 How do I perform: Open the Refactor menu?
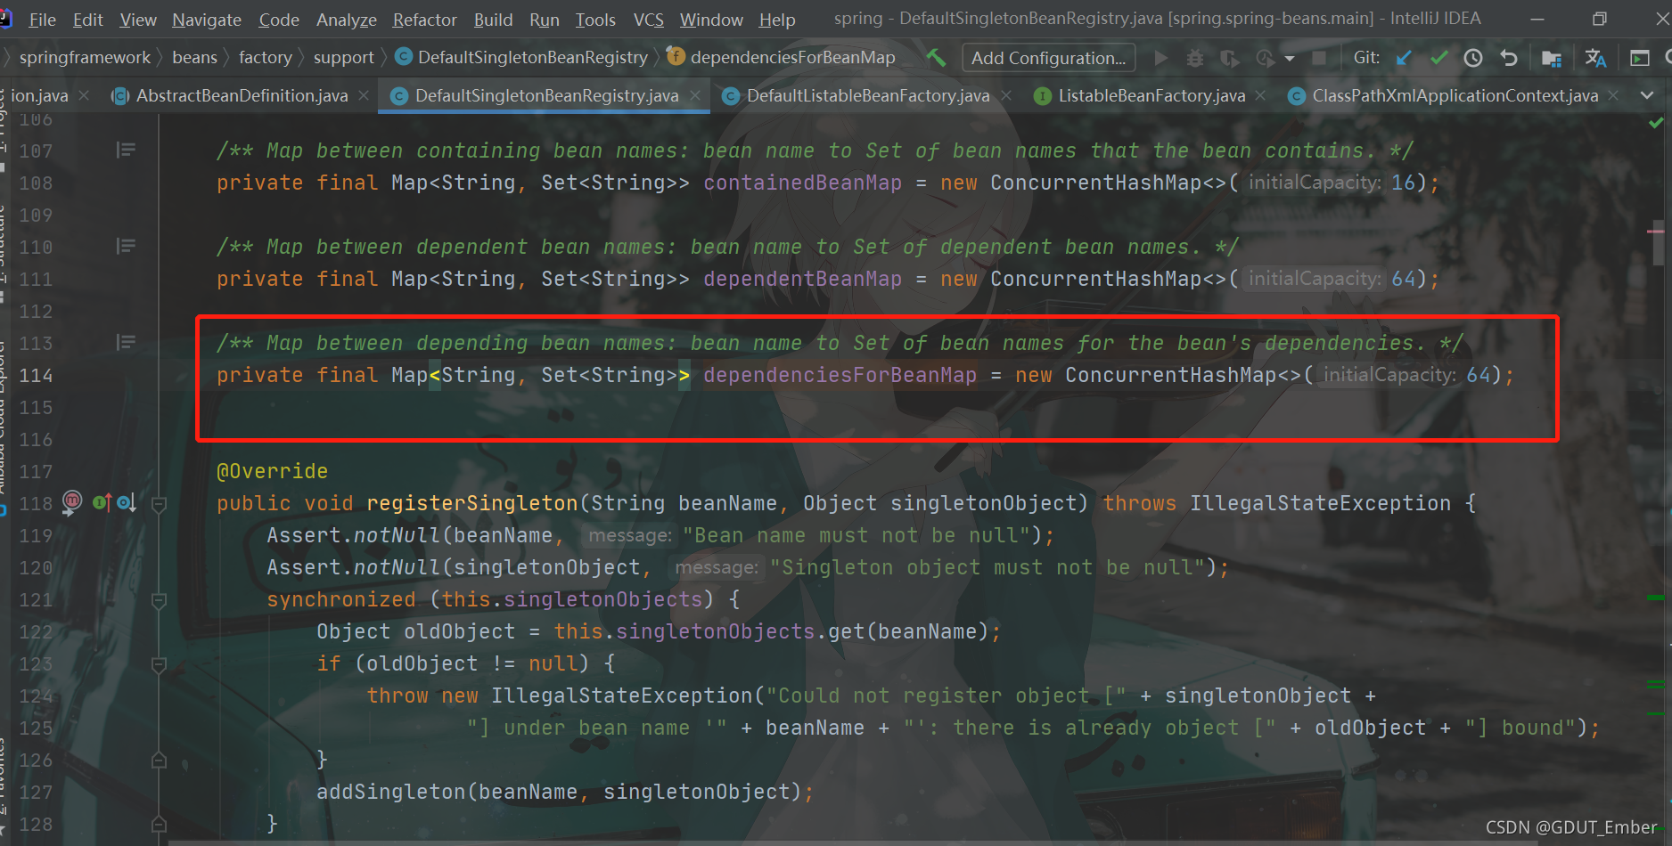tap(424, 20)
